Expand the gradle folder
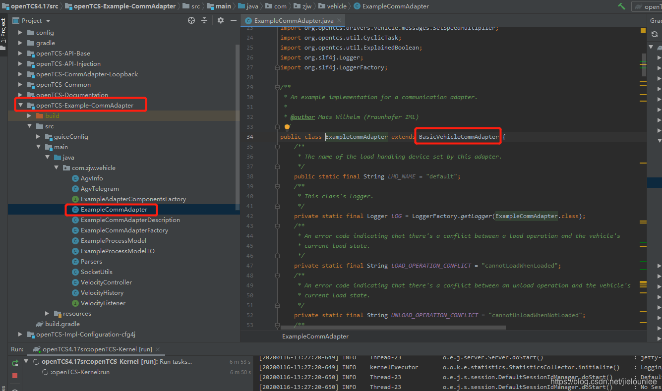 point(20,43)
